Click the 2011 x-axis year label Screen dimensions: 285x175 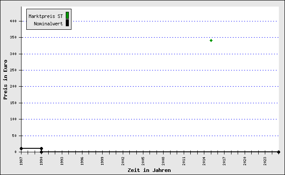pos(184,161)
